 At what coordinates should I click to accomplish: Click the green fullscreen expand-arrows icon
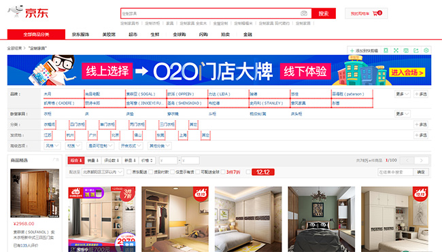point(396,50)
